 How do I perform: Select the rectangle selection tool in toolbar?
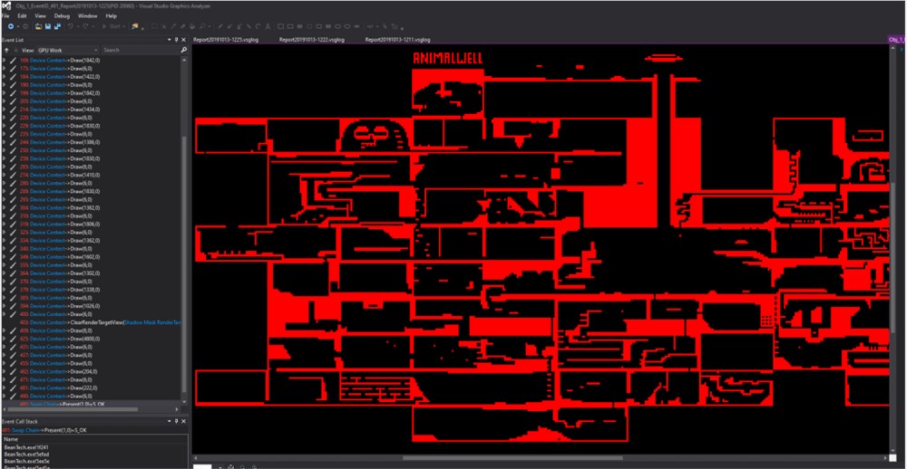[x=154, y=26]
